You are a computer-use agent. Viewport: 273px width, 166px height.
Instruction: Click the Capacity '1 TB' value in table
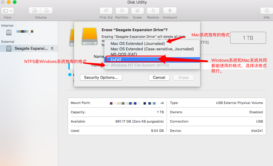click(160, 112)
